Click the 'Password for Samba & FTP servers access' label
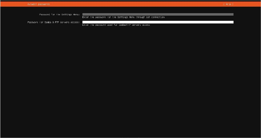 pyautogui.click(x=54, y=22)
